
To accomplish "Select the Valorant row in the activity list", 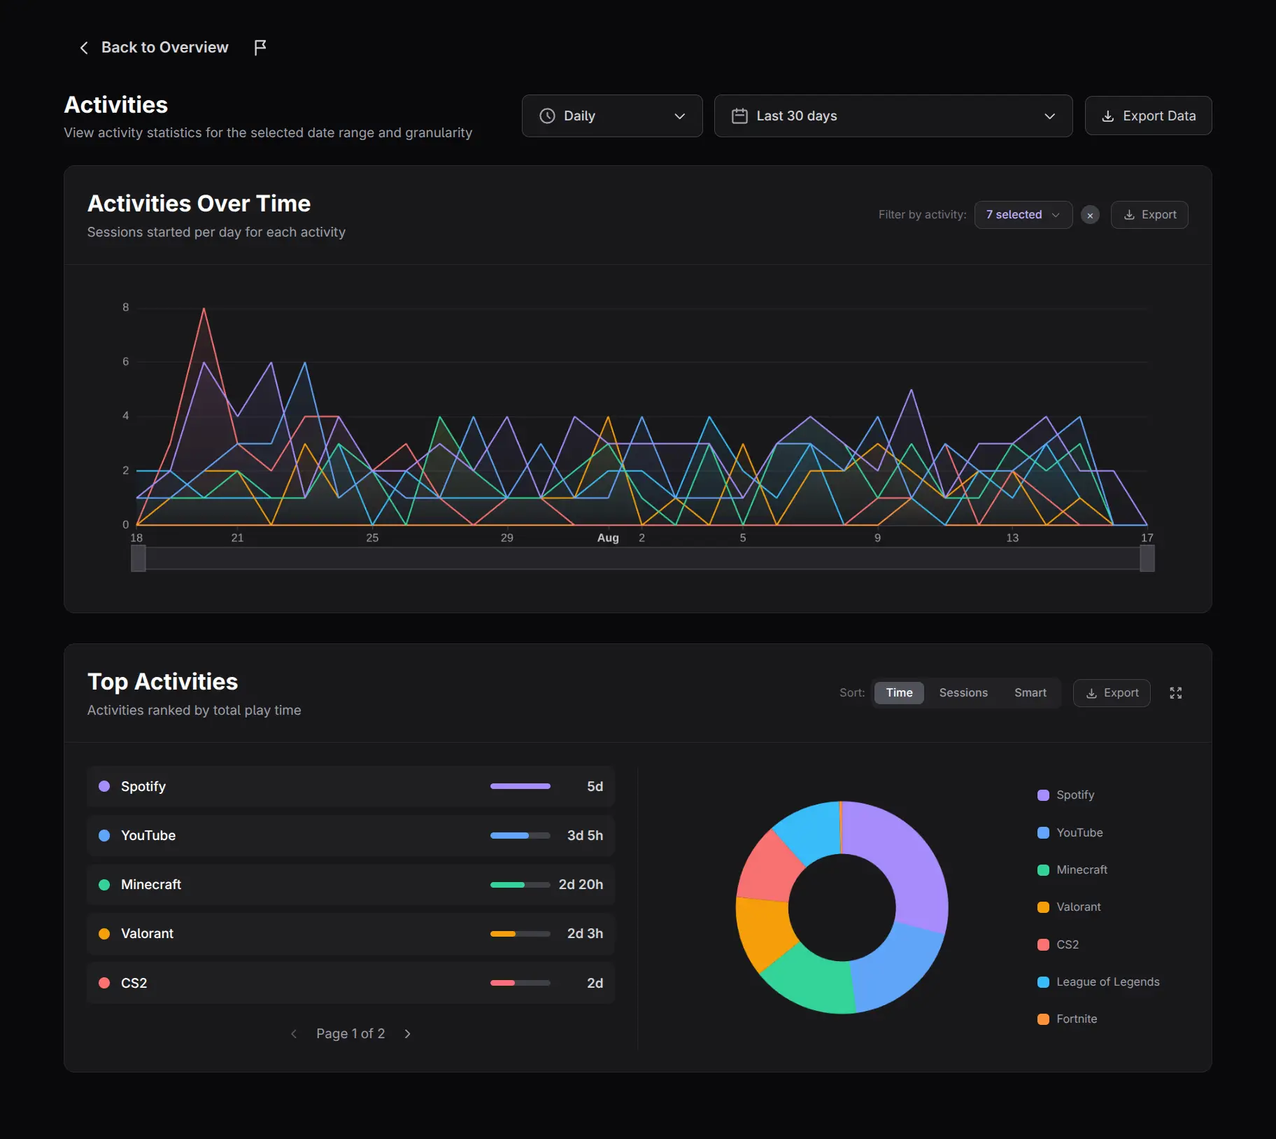I will click(x=350, y=933).
